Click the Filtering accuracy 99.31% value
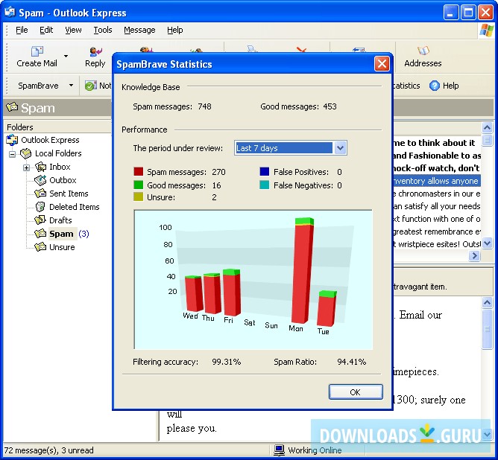Viewport: 498px width, 460px height. pyautogui.click(x=227, y=362)
